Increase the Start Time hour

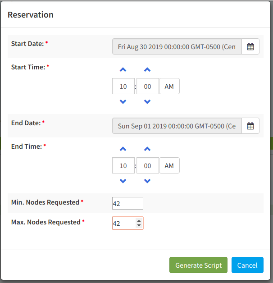tap(123, 70)
